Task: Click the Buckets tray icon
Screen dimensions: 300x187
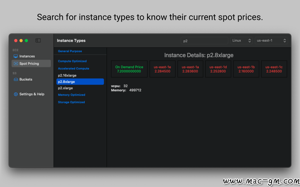Action: click(16, 79)
